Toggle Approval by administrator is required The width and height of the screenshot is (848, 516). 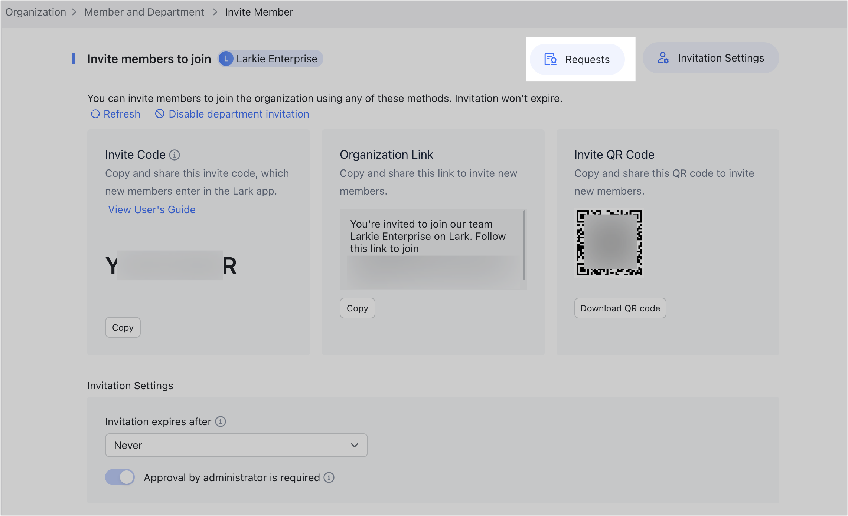(120, 477)
